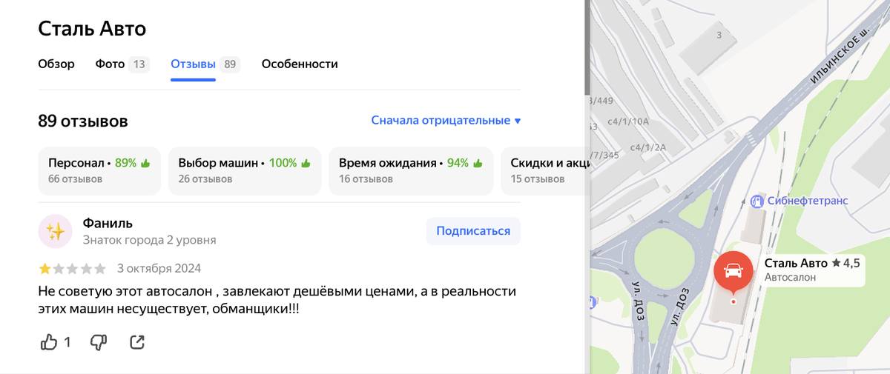Click the panel's vertical scrollbar
Image resolution: width=890 pixels, height=374 pixels.
click(x=587, y=46)
